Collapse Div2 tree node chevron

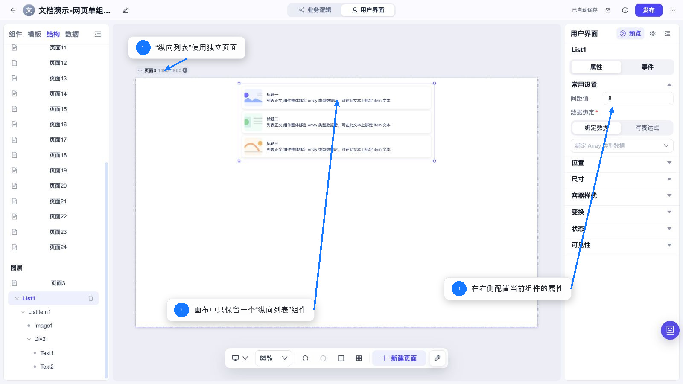pos(29,339)
